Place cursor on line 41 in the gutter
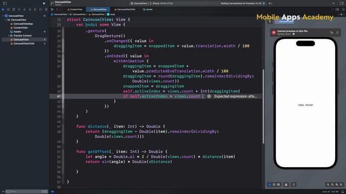 tap(58, 96)
